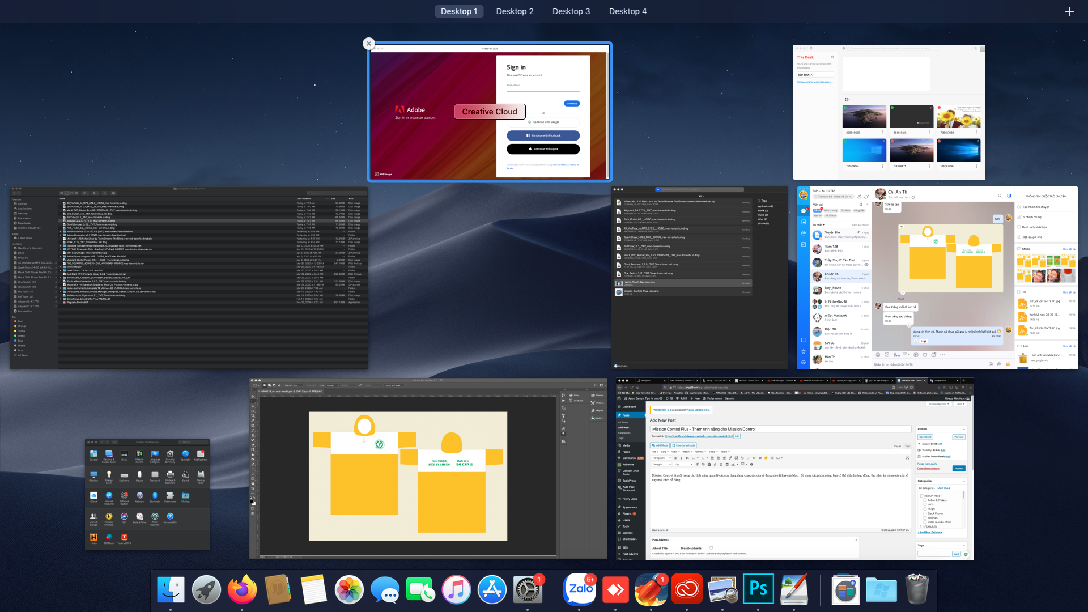Open the text color picker in editor toolbar
Screen dimensions: 1088x612
pos(733,464)
